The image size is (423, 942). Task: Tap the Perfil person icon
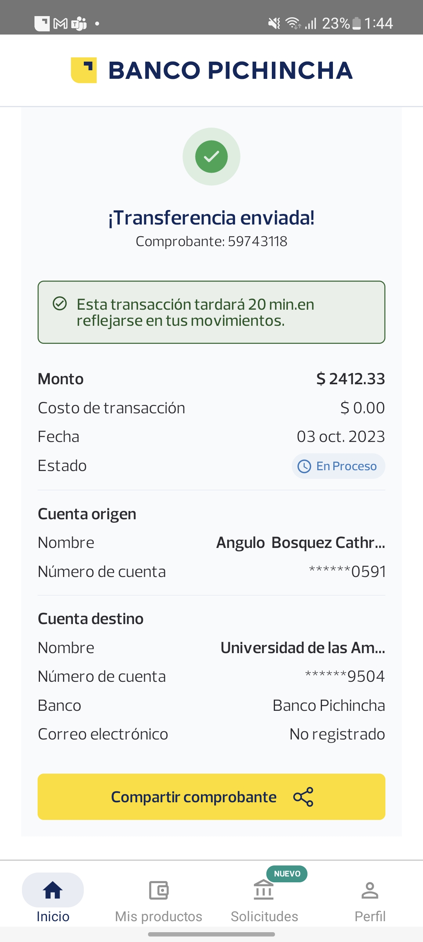(x=370, y=890)
